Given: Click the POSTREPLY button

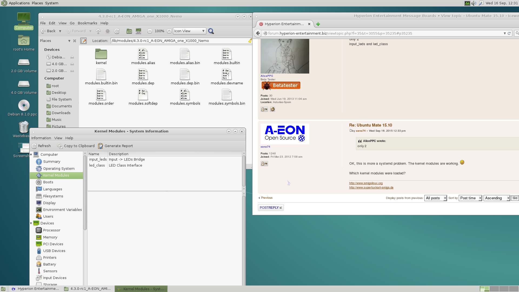Looking at the screenshot, I should [271, 208].
